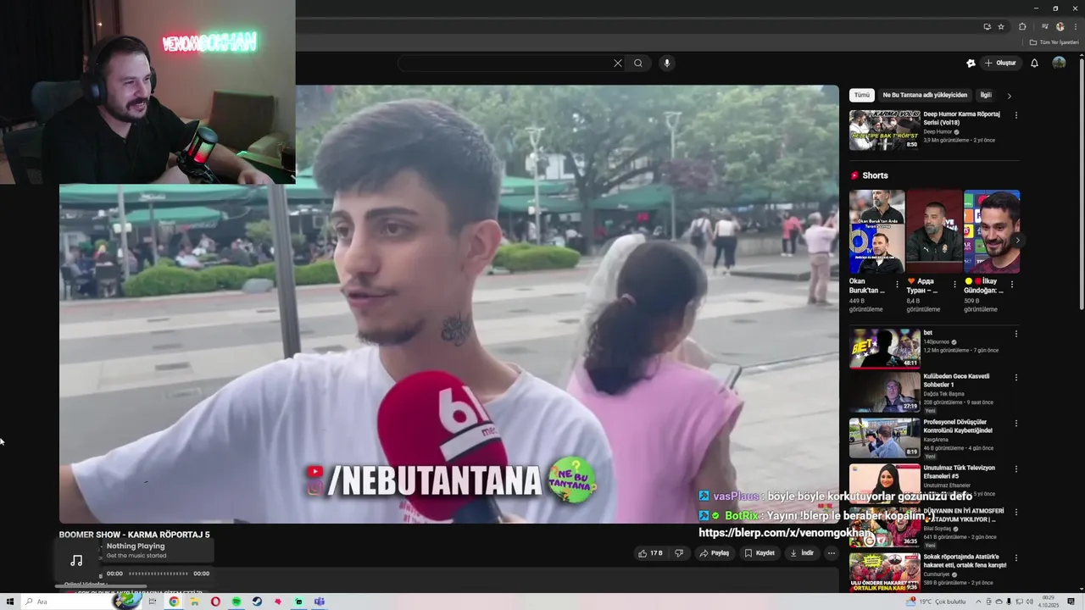Open Kulübeden Gece Kasvetli Sohbetler 1 video
Image resolution: width=1085 pixels, height=610 pixels.
885,391
